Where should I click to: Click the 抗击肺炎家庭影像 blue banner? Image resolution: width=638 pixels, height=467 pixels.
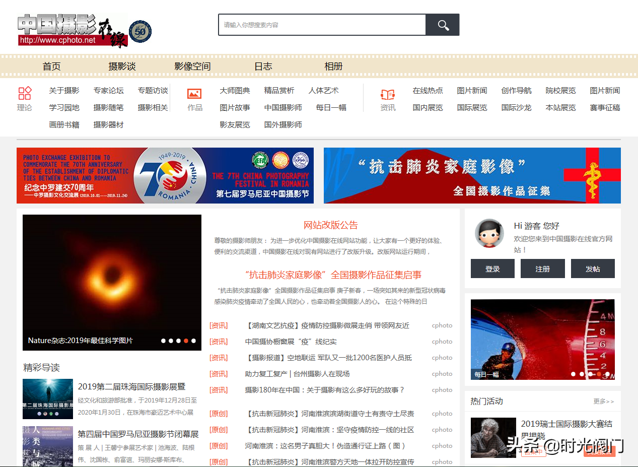tap(472, 175)
